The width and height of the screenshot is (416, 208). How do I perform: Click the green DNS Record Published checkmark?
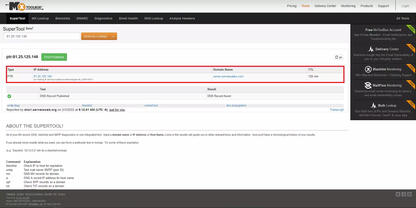[x=9, y=96]
